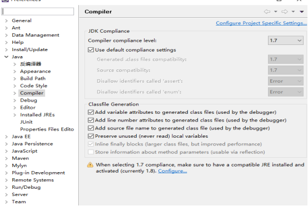
Task: Select the 反编译器 tree item
Action: 31,64
